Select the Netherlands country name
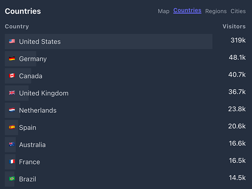252x189 pixels. tap(38, 110)
